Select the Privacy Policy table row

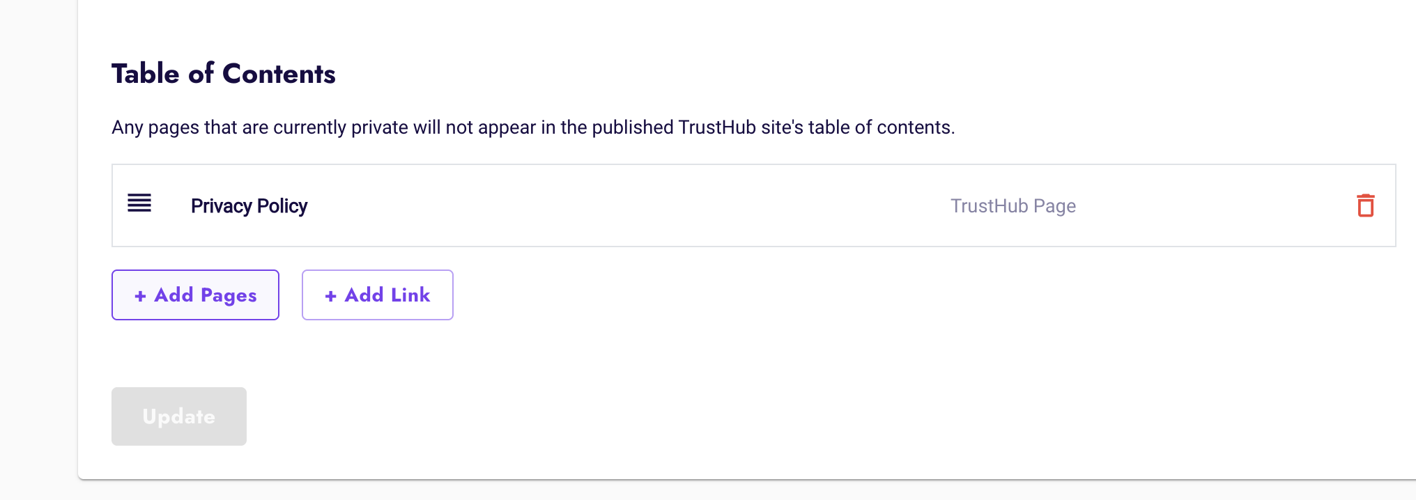pos(753,205)
